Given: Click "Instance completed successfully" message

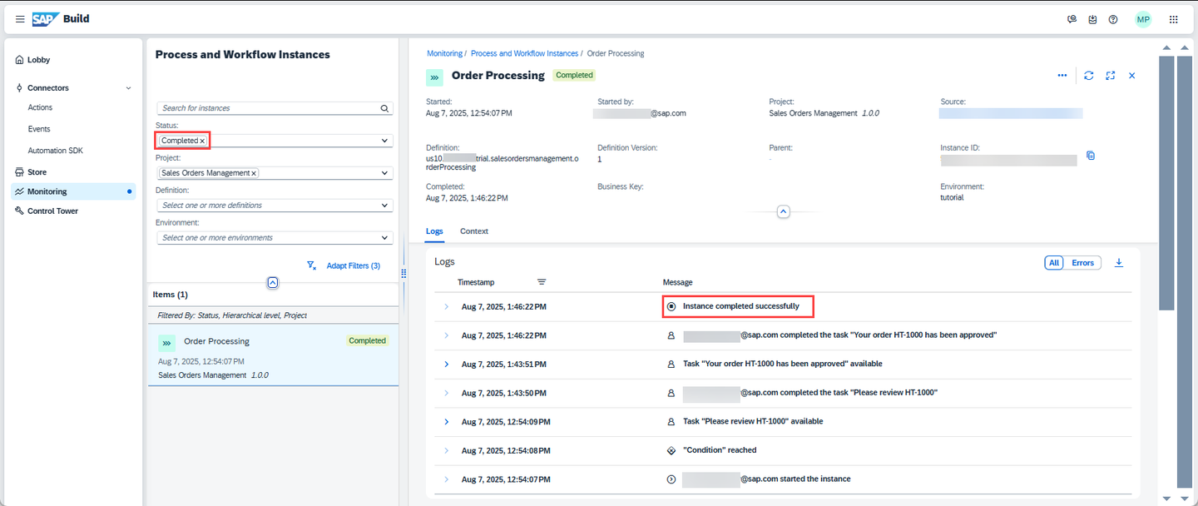Looking at the screenshot, I should 741,306.
